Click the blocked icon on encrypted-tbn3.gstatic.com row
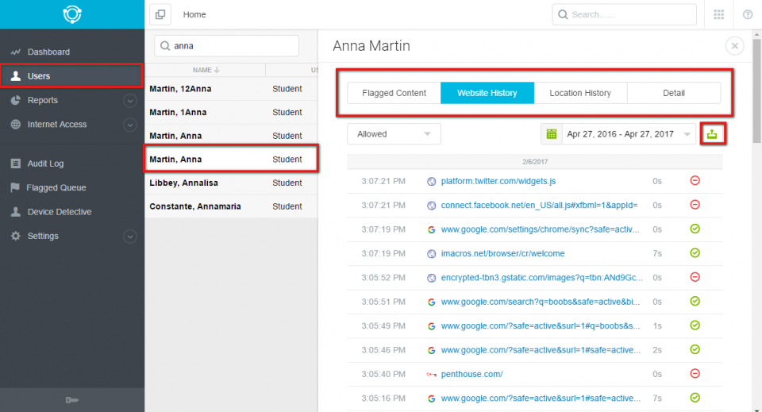762x412 pixels. (695, 277)
